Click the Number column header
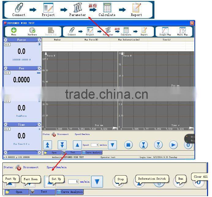This screenshot has width=212, height=197. (57, 40)
